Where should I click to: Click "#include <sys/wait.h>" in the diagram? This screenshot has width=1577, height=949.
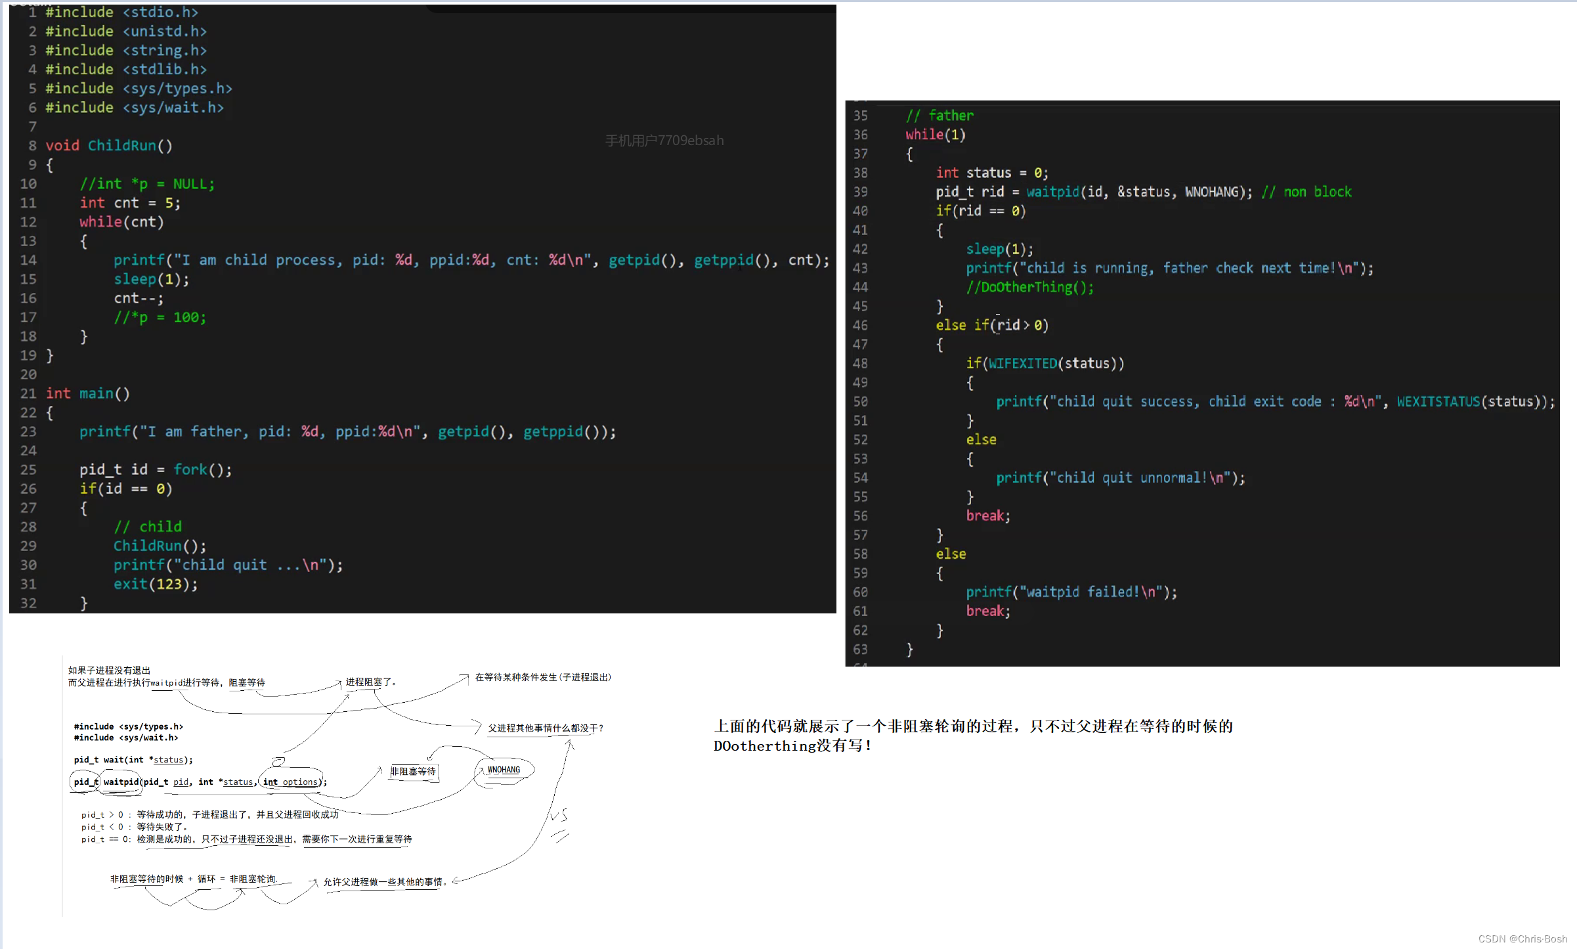[126, 738]
